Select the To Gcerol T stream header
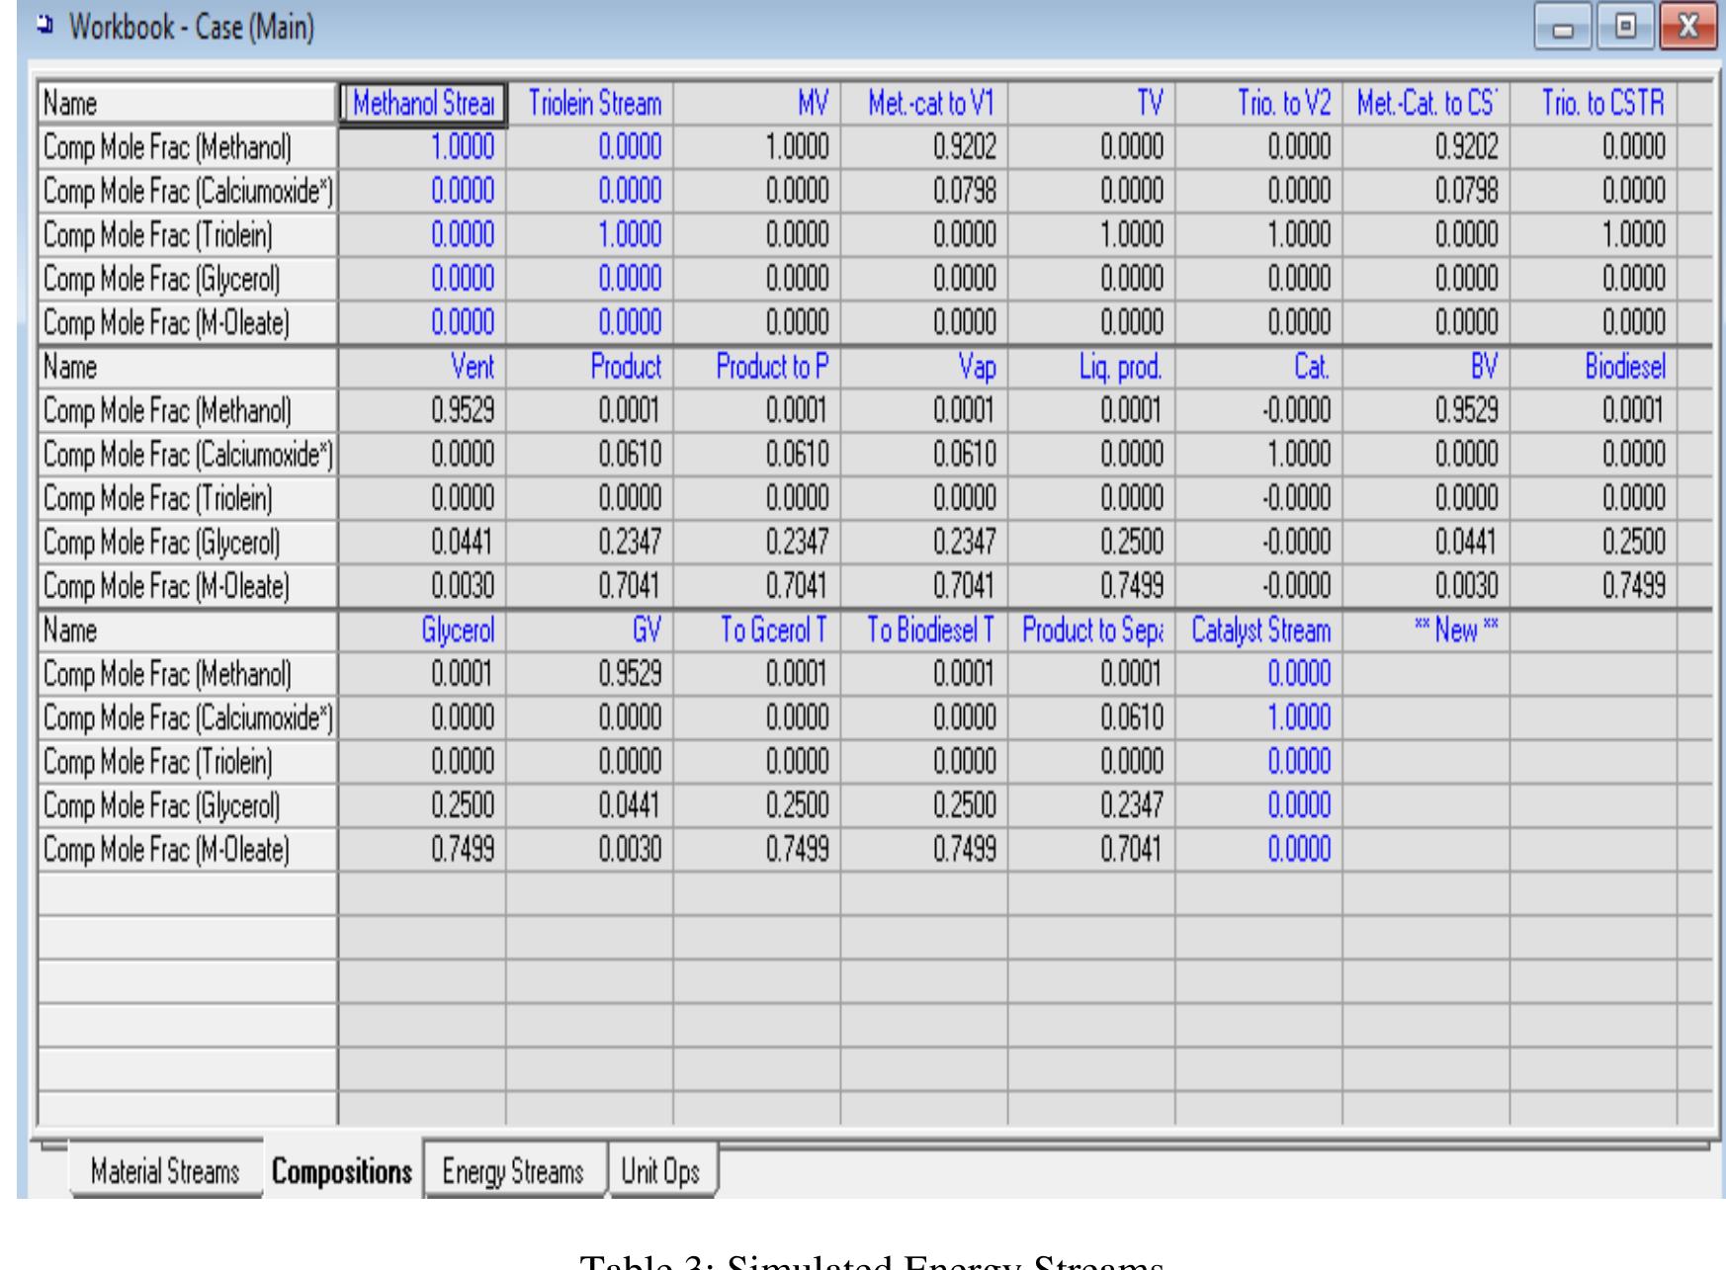The width and height of the screenshot is (1726, 1270). click(757, 631)
